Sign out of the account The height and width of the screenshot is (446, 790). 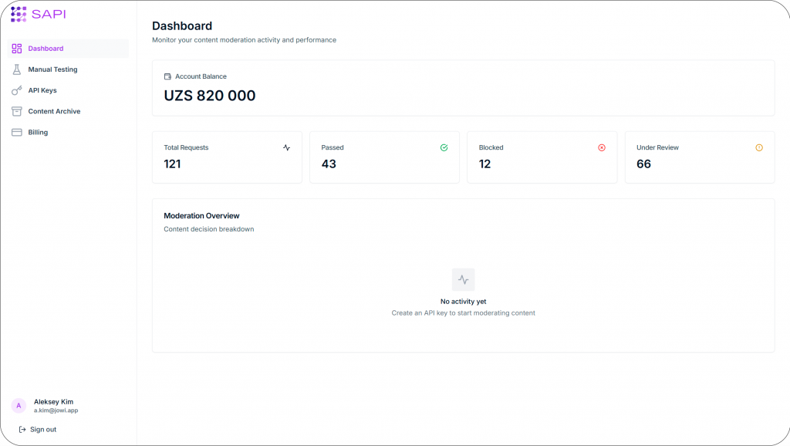tap(42, 429)
